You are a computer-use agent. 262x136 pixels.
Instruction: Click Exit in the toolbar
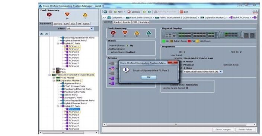[x=183, y=12]
